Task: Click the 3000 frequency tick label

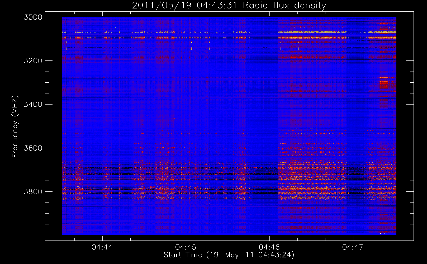Action: [33, 17]
